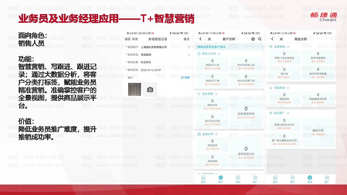Screen dimensions: 347x195
Task: Tap 返回 in the follow-up record screen
Action: point(128,39)
